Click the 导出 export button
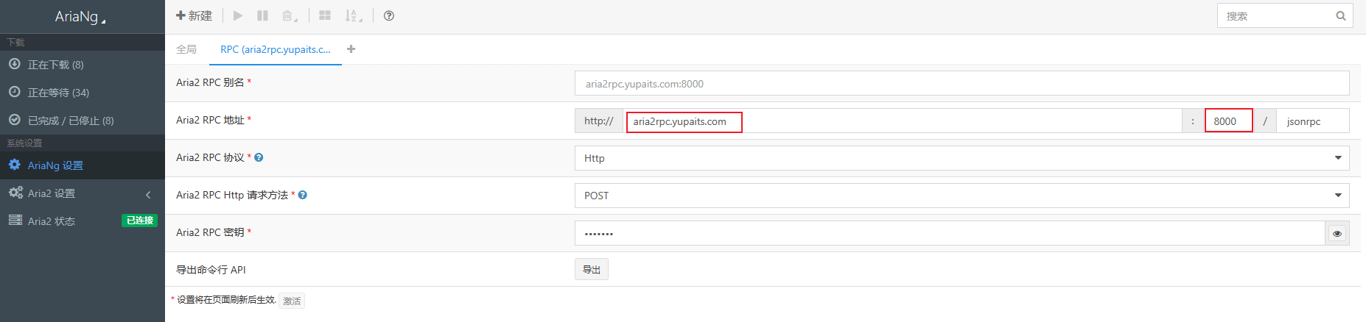This screenshot has height=322, width=1366. tap(591, 270)
